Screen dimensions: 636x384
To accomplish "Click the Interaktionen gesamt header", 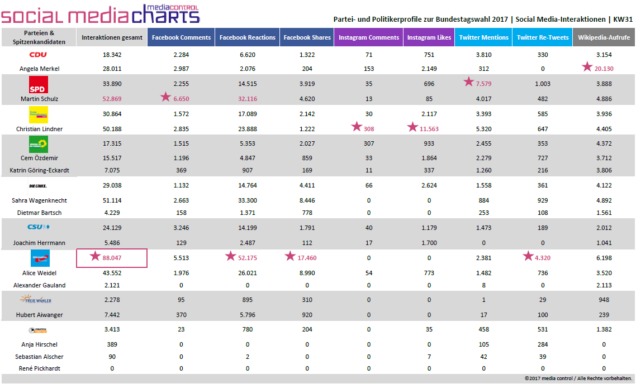I will 112,37.
